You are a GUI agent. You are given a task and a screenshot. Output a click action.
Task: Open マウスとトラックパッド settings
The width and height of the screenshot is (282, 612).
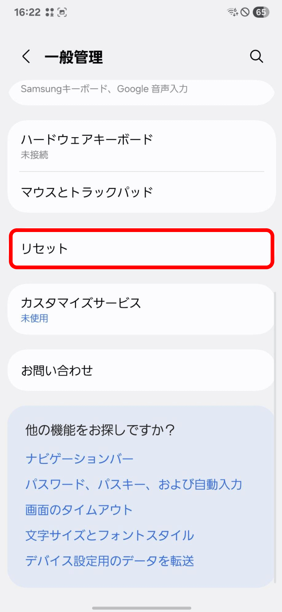(141, 192)
